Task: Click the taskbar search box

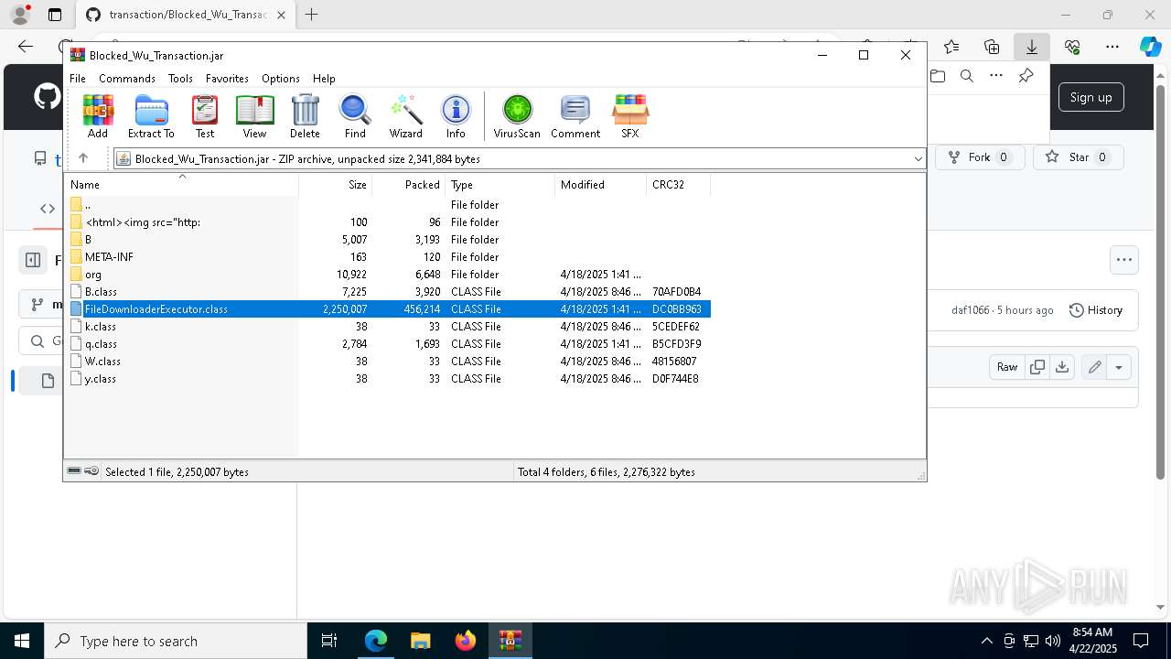Action: pos(176,641)
